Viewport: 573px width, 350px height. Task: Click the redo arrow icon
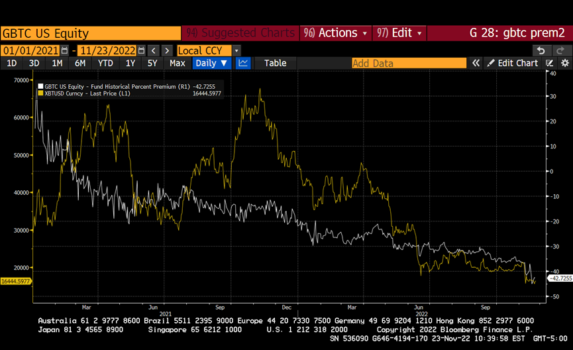pyautogui.click(x=560, y=50)
